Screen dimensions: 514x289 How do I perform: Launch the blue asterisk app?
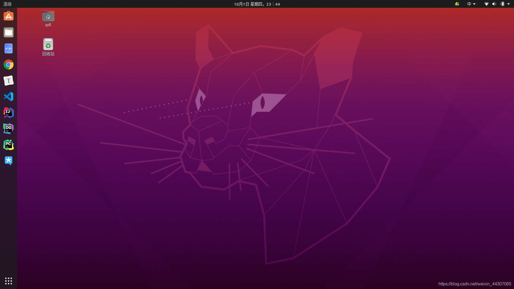tap(9, 161)
